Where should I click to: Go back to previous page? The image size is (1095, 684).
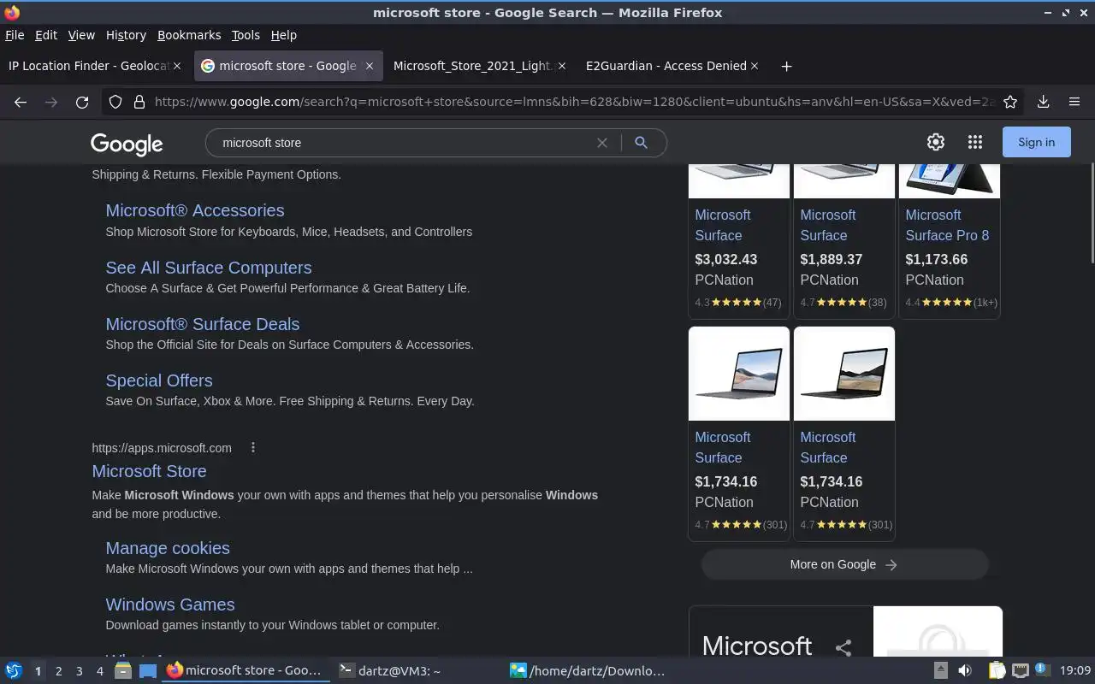click(21, 102)
